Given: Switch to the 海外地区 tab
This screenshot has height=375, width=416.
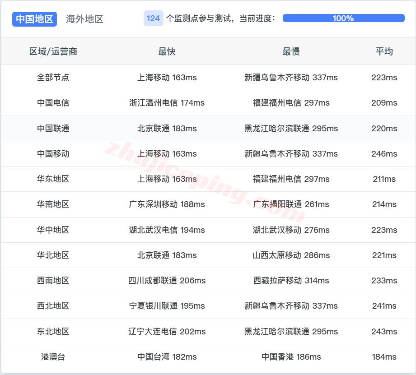Looking at the screenshot, I should 84,19.
